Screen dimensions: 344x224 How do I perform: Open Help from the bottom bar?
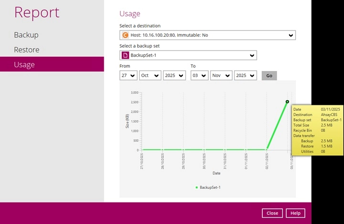(x=296, y=213)
